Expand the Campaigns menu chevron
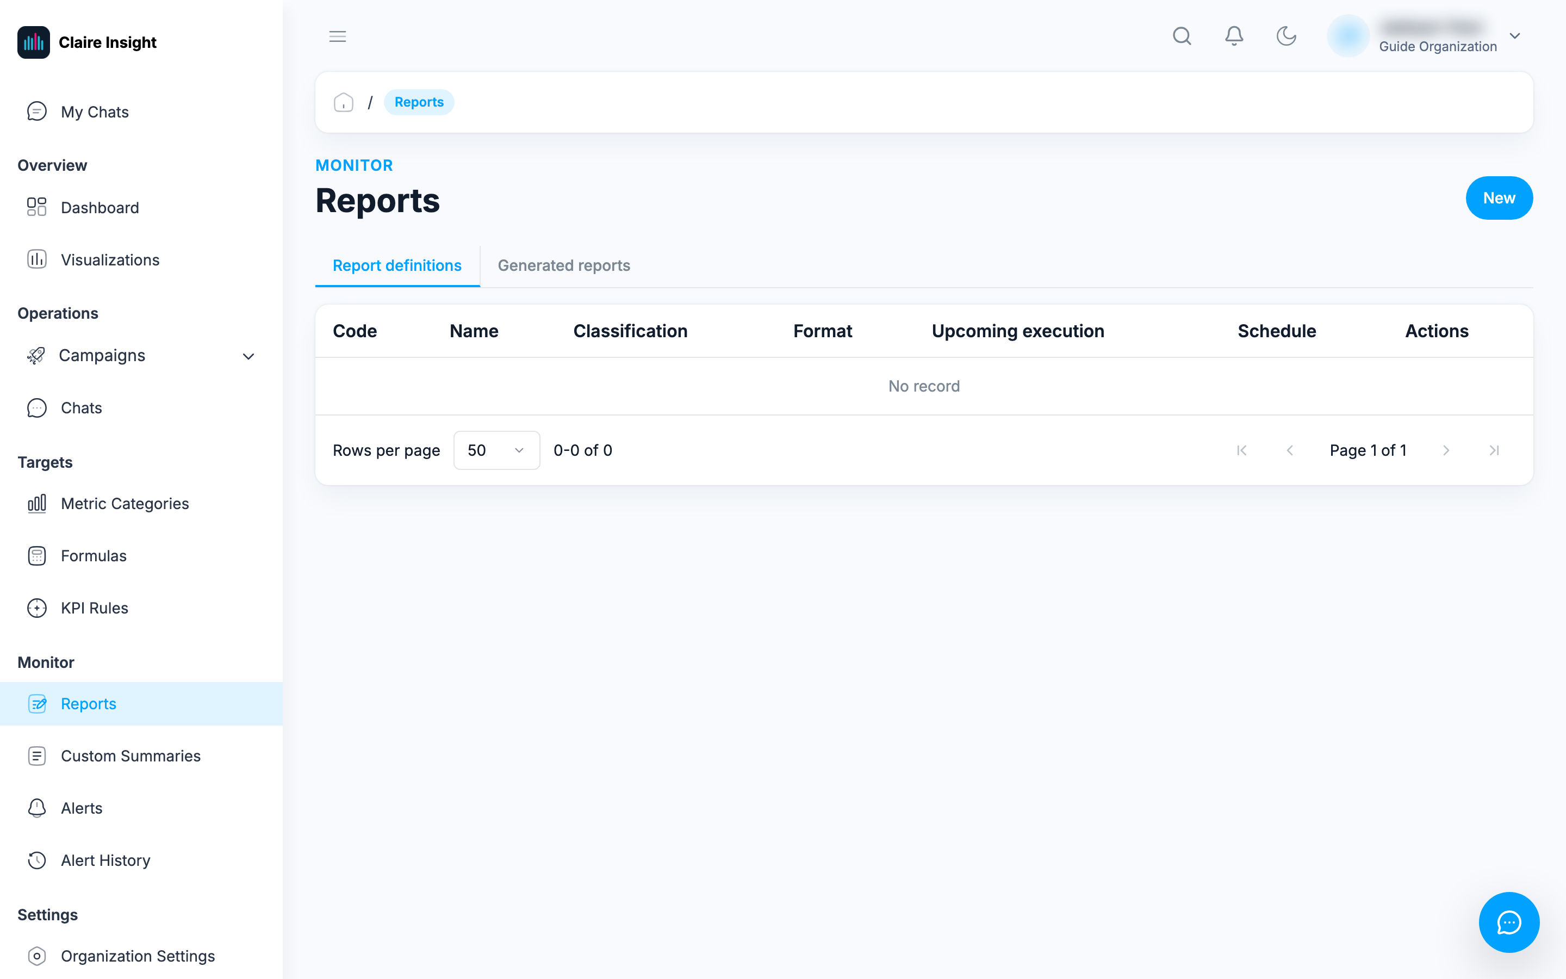 pyautogui.click(x=248, y=356)
